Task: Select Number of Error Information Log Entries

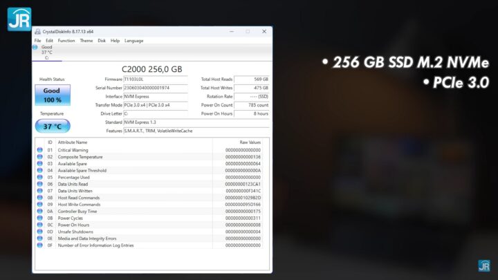Action: pyautogui.click(x=95, y=245)
